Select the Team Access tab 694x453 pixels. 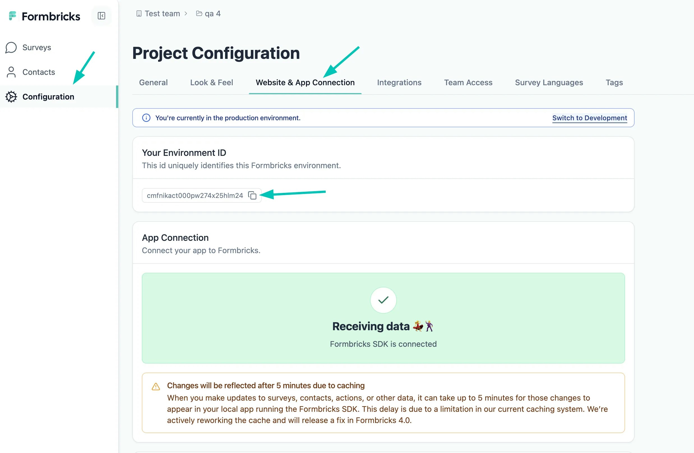tap(468, 82)
